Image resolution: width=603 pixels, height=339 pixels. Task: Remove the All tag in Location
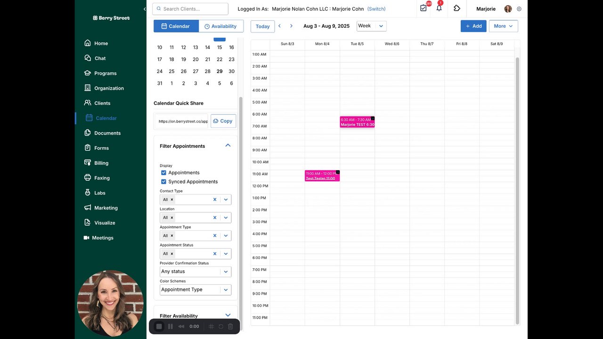click(171, 218)
